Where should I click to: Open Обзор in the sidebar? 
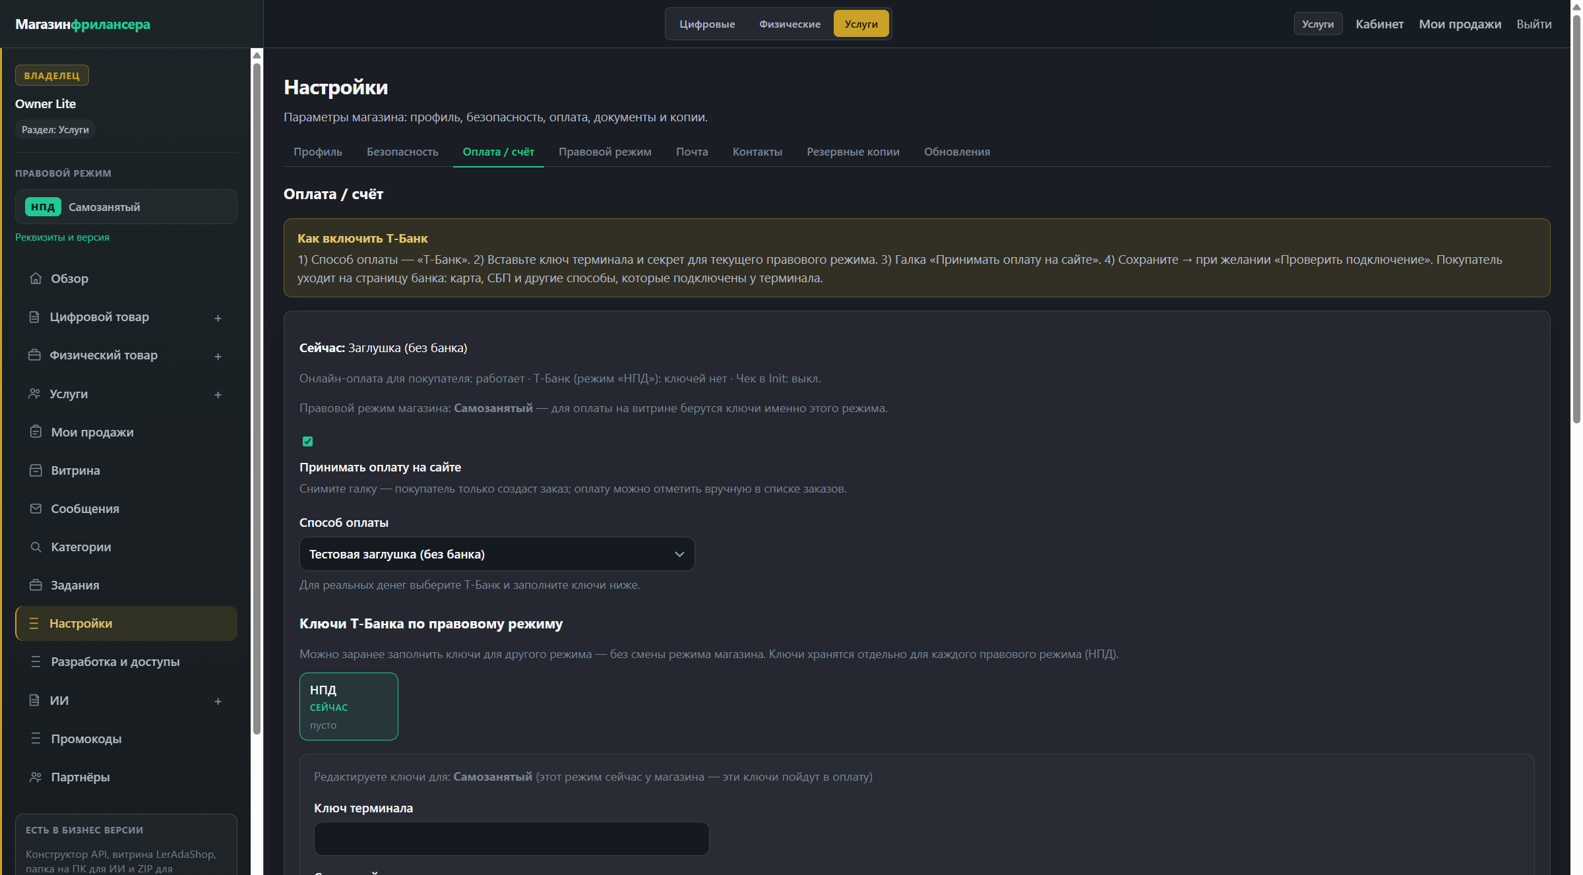click(x=126, y=278)
